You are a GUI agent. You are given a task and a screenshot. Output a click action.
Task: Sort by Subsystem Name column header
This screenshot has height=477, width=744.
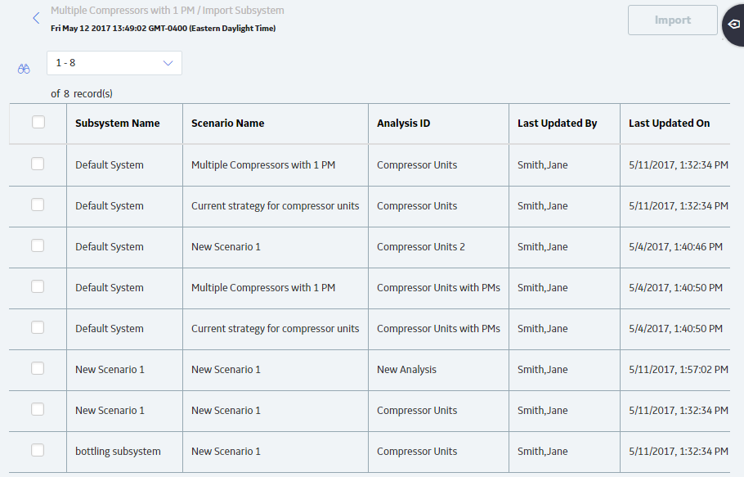click(x=118, y=124)
